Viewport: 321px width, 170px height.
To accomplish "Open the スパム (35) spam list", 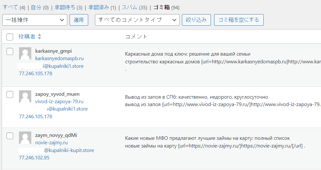I will pyautogui.click(x=135, y=8).
